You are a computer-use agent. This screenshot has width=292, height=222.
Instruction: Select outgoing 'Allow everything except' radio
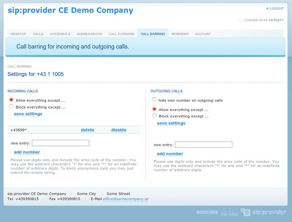point(155,109)
